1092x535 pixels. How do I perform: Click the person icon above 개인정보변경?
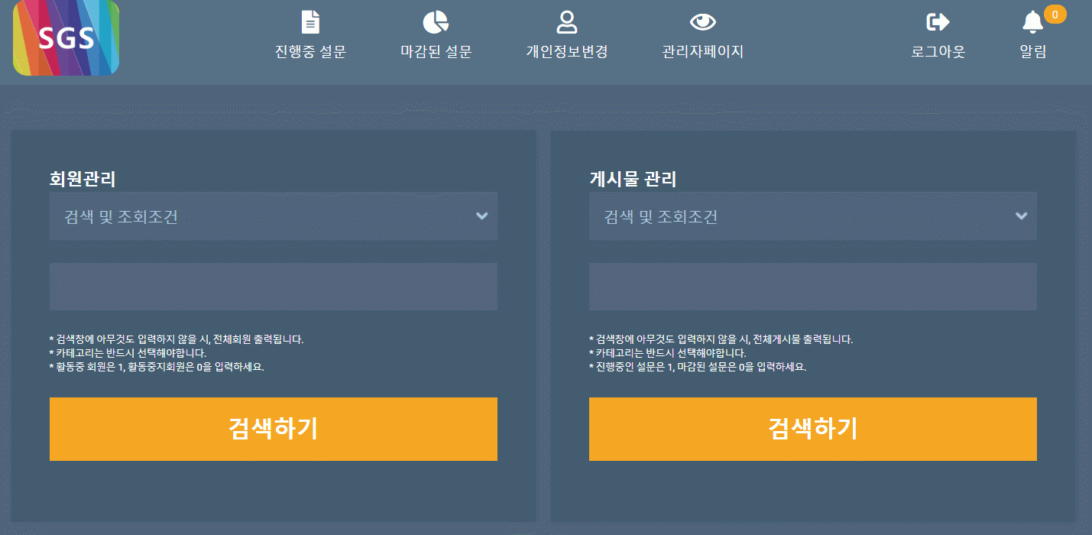coord(566,22)
